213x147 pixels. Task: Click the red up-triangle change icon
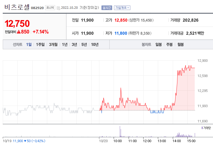19,32
